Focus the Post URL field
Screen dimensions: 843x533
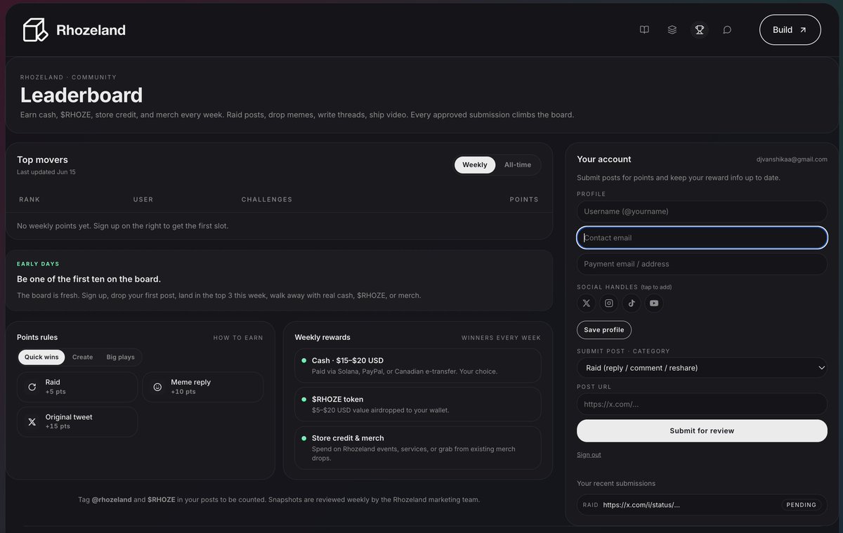click(702, 404)
